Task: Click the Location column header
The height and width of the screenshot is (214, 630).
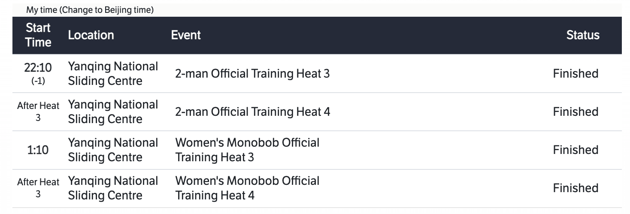Action: coord(91,35)
